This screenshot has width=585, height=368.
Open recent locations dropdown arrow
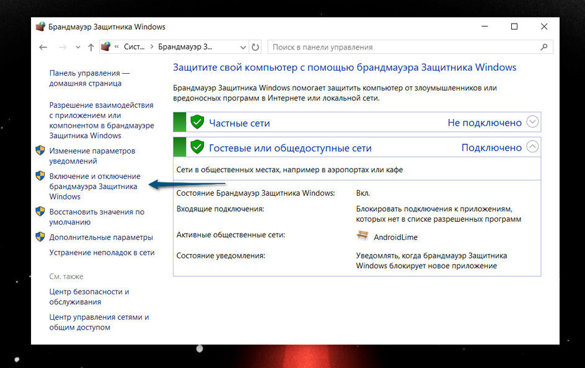click(78, 47)
